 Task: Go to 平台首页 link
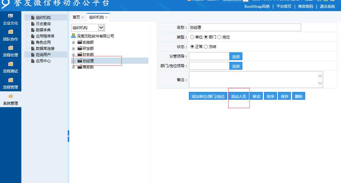(284, 6)
